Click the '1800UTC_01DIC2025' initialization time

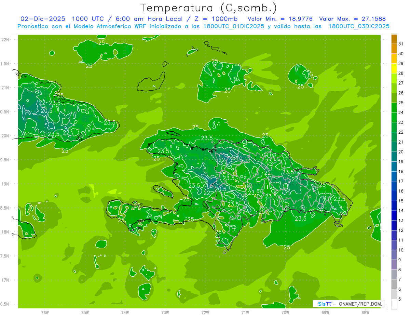tap(234, 26)
